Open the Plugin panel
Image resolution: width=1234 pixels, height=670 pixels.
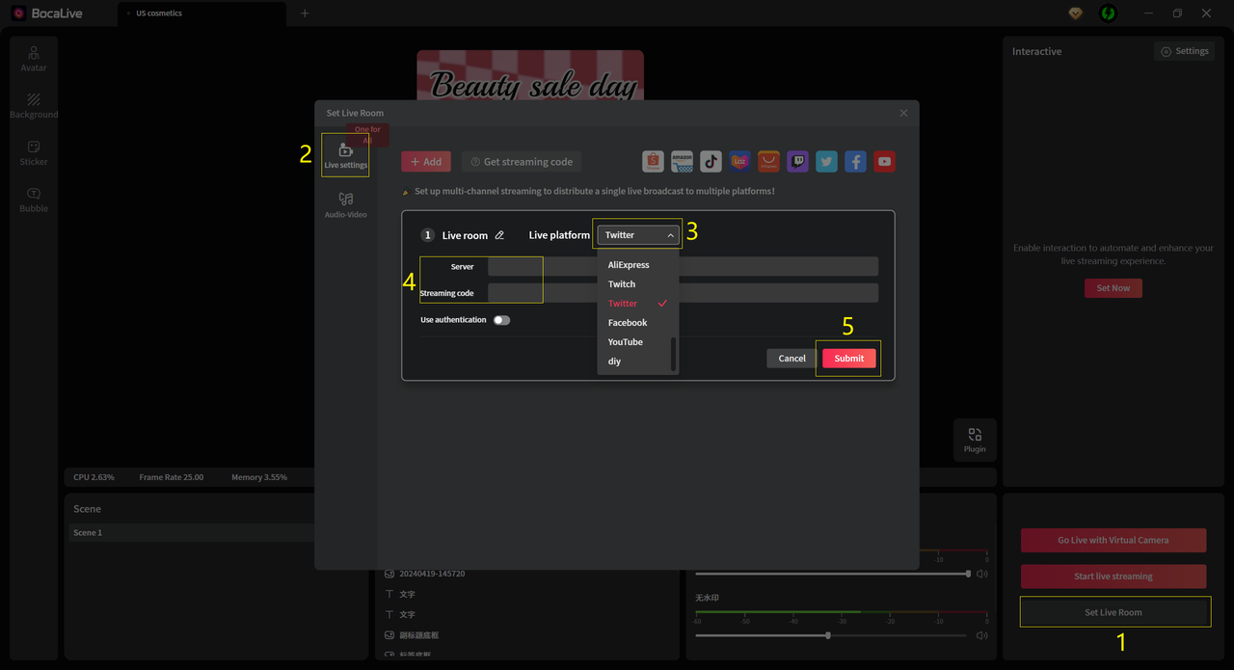pos(974,440)
